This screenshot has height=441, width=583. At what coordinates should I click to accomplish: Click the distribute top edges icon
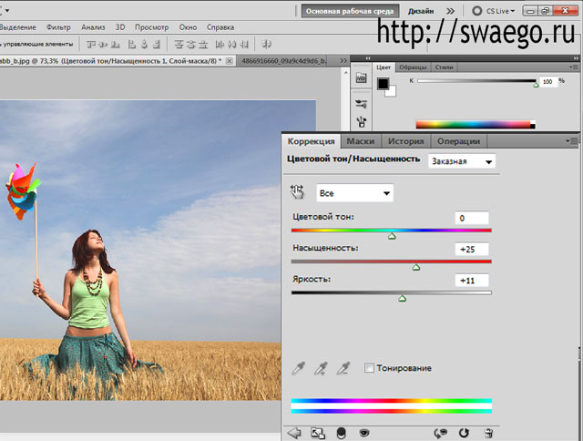coord(179,45)
